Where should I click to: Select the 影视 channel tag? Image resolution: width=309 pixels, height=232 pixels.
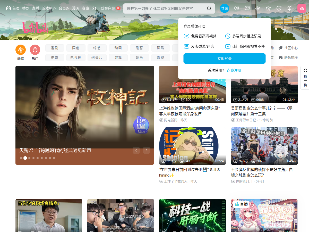click(160, 58)
